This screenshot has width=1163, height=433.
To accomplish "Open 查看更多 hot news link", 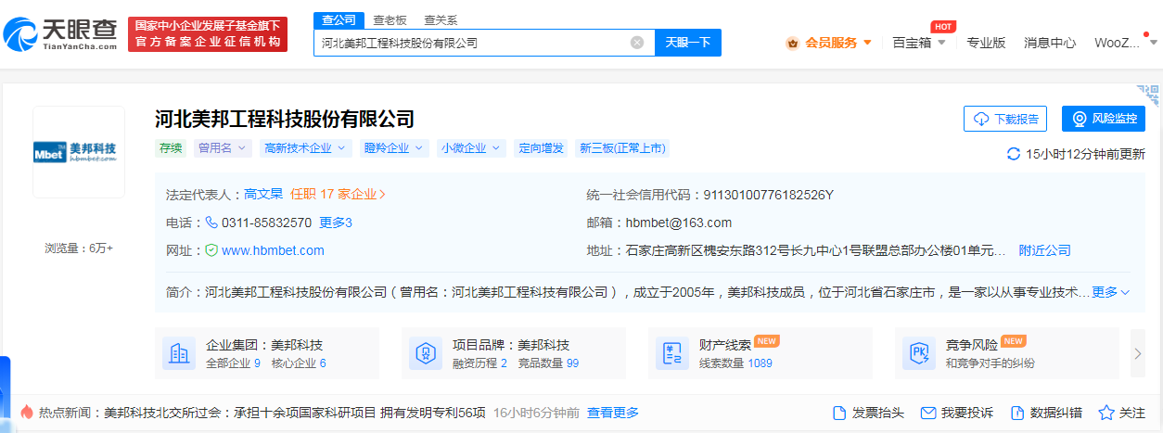I will (613, 413).
